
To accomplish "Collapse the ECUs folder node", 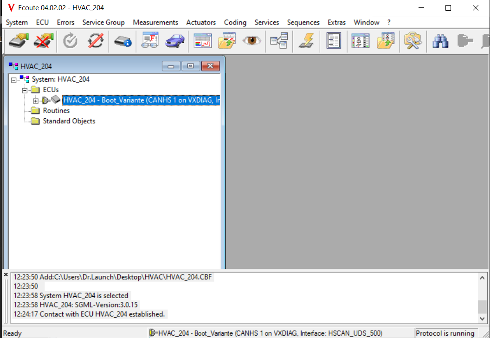I will [x=25, y=90].
